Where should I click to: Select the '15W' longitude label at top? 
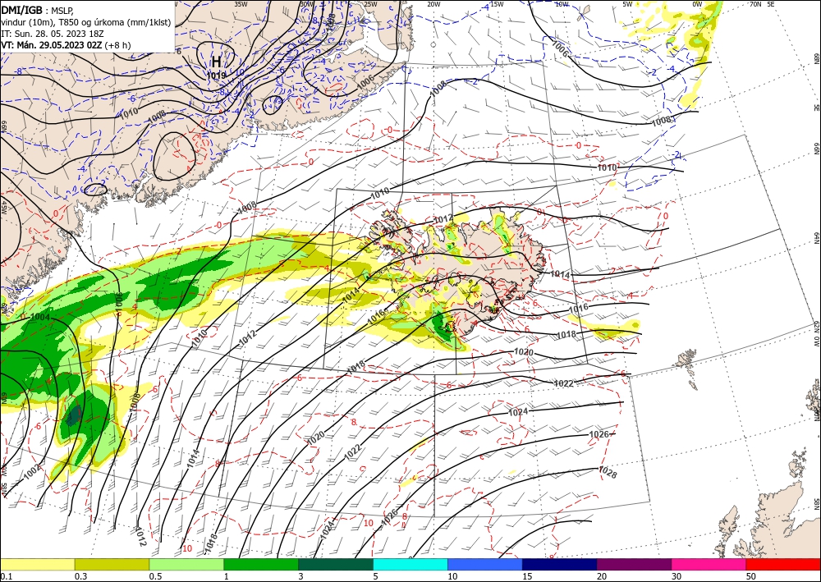pos(497,4)
